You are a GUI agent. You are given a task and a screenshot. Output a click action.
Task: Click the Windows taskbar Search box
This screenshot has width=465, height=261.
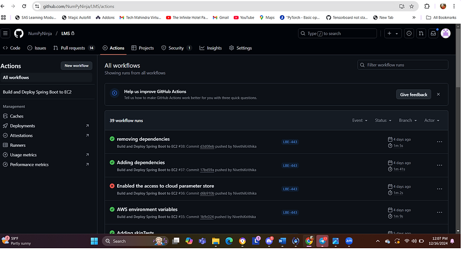point(135,241)
